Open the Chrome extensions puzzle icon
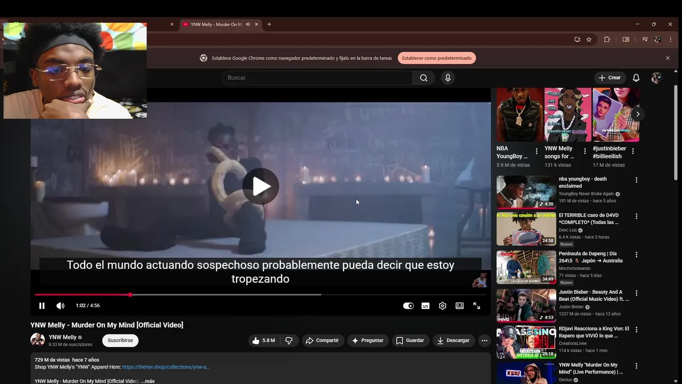Image resolution: width=682 pixels, height=384 pixels. 606,39
